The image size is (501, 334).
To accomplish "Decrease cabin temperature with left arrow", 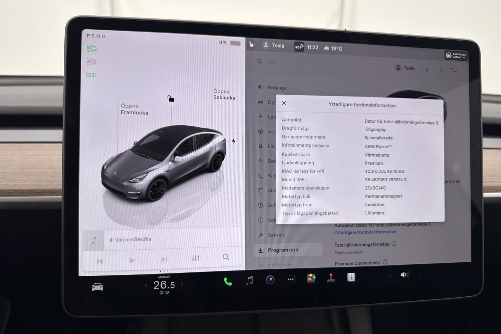I will pos(146,285).
